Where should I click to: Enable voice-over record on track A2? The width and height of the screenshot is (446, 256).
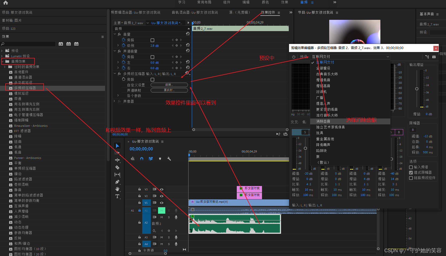(176, 217)
